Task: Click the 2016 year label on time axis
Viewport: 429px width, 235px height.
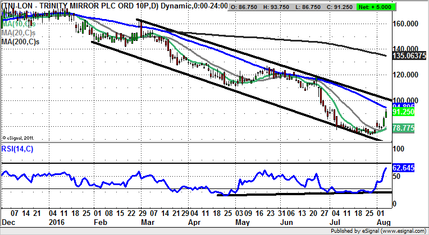Action: pyautogui.click(x=58, y=222)
